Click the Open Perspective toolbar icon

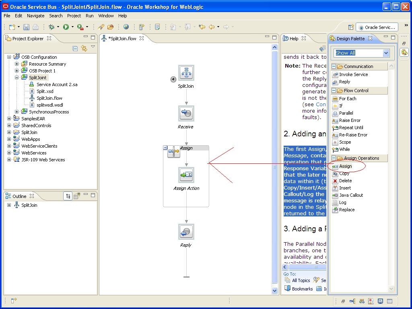tap(351, 27)
